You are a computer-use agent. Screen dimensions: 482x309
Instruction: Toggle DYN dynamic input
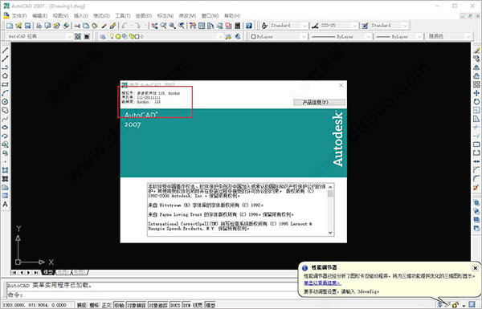186,305
